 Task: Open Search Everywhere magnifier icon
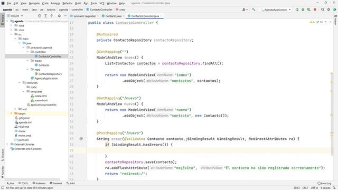point(323,9)
